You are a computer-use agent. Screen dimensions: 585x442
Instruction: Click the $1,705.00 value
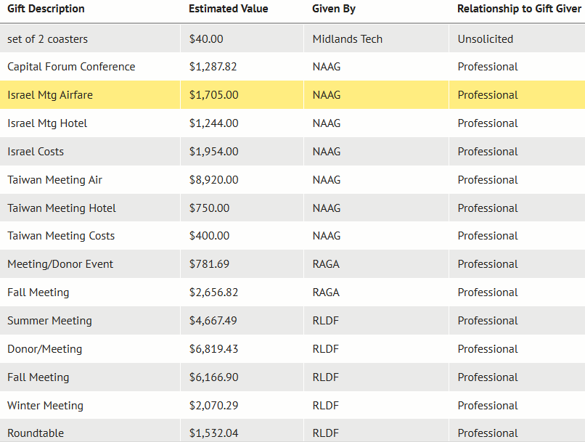click(214, 95)
